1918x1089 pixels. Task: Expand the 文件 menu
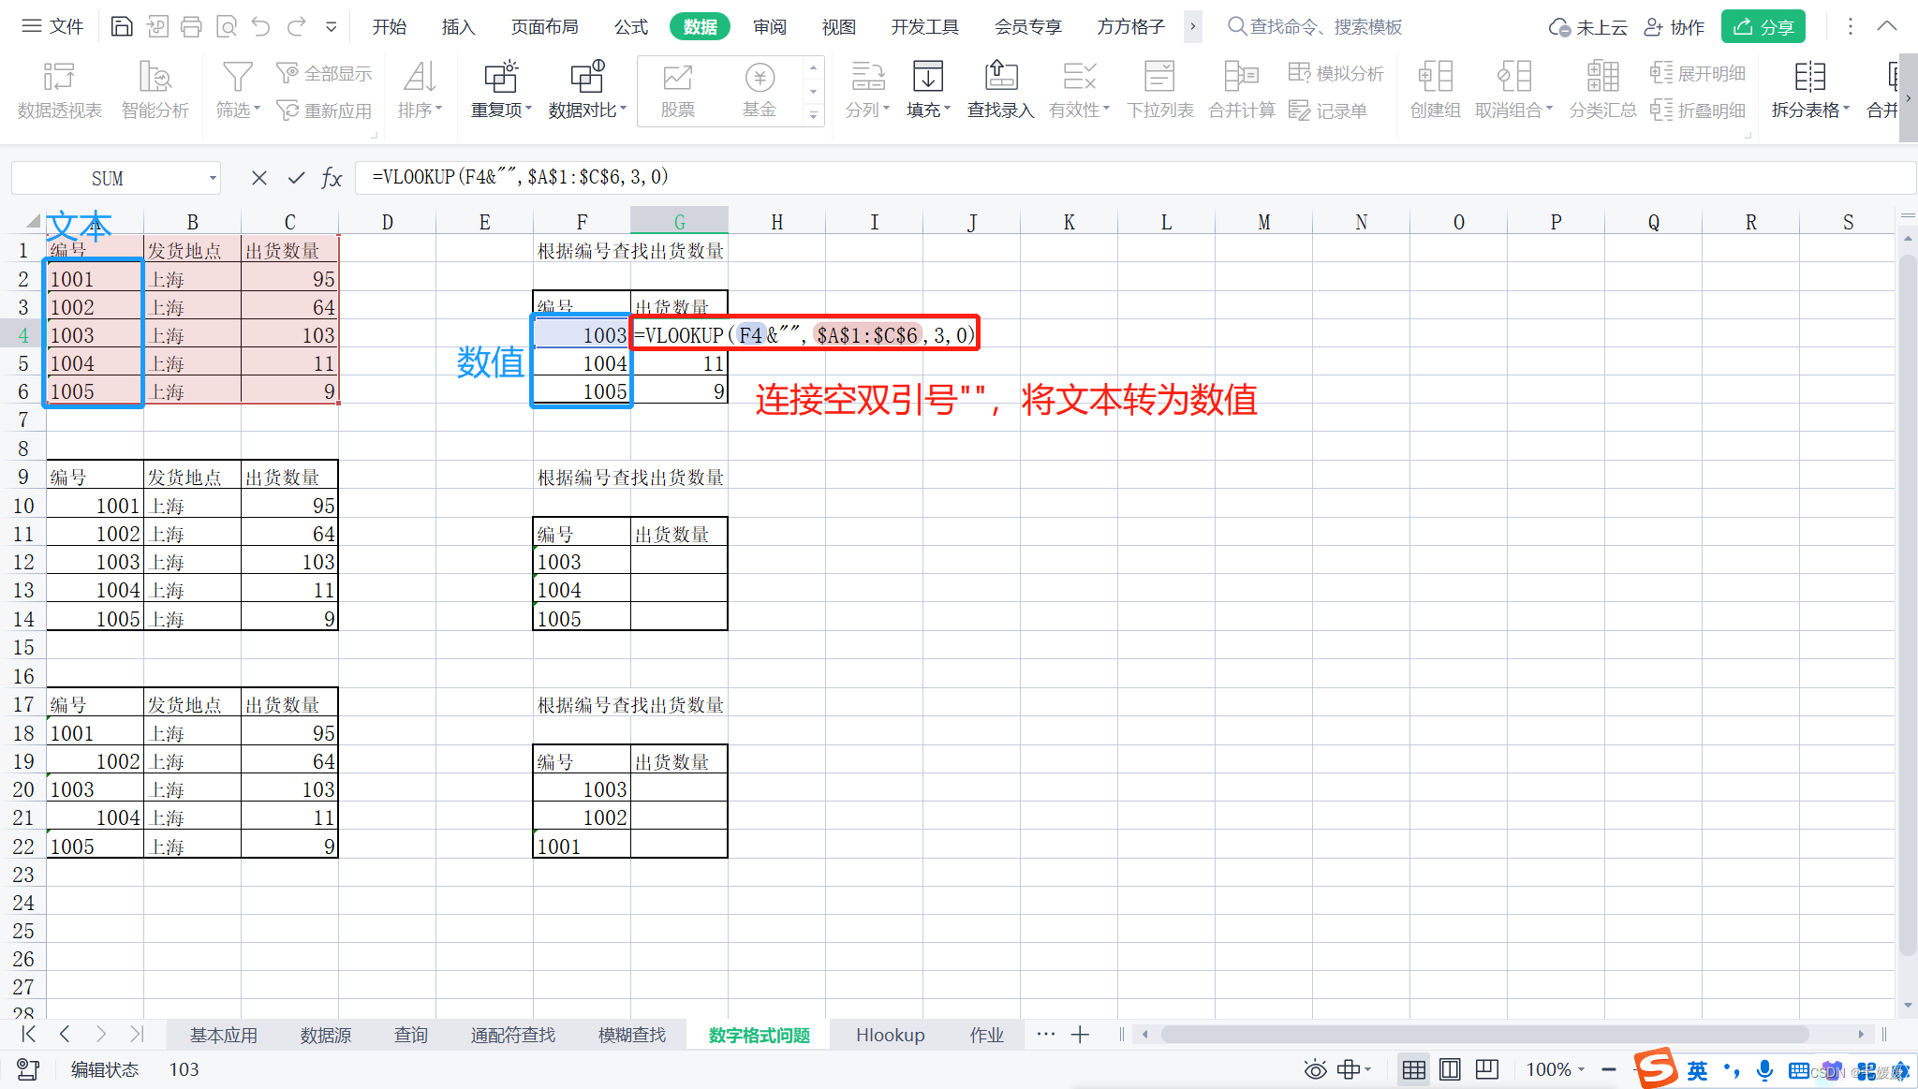[x=53, y=26]
